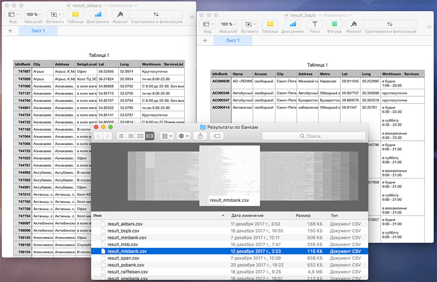Open the 100 % zoom dropdown in result_akbars
437x282 pixels.
[x=34, y=14]
